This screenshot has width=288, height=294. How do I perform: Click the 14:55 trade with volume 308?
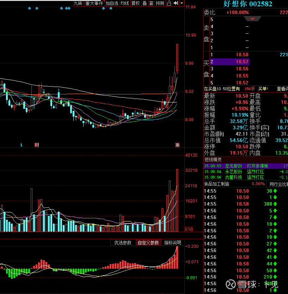pos(240,204)
